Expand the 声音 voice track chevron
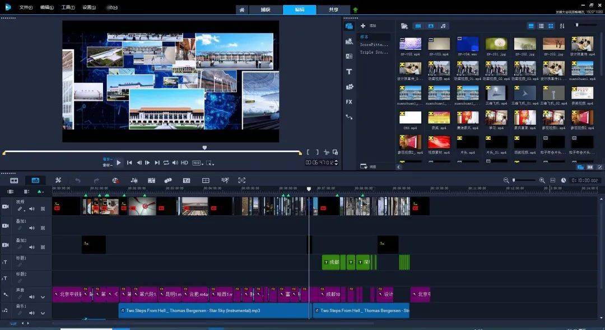This screenshot has height=330, width=605. (x=43, y=297)
